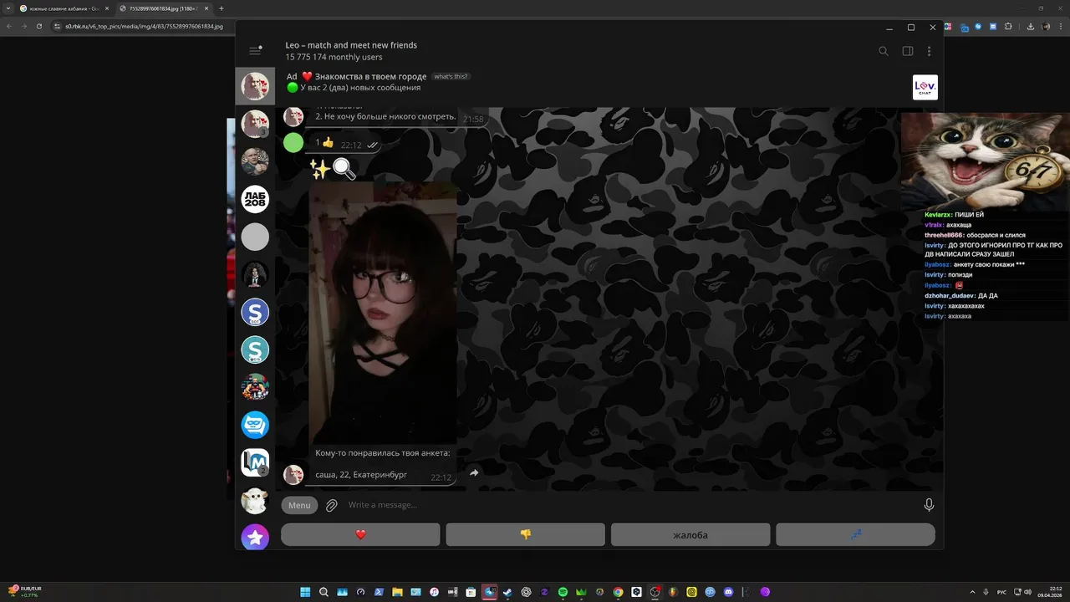This screenshot has height=602, width=1070.
Task: Click the "what's this?" ad label
Action: point(451,76)
